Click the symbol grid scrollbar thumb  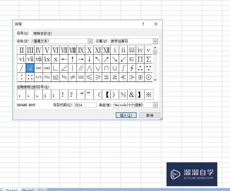click(x=155, y=52)
